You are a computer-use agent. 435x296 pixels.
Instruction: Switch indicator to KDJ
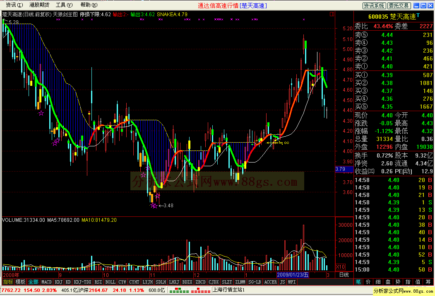click(x=58, y=282)
